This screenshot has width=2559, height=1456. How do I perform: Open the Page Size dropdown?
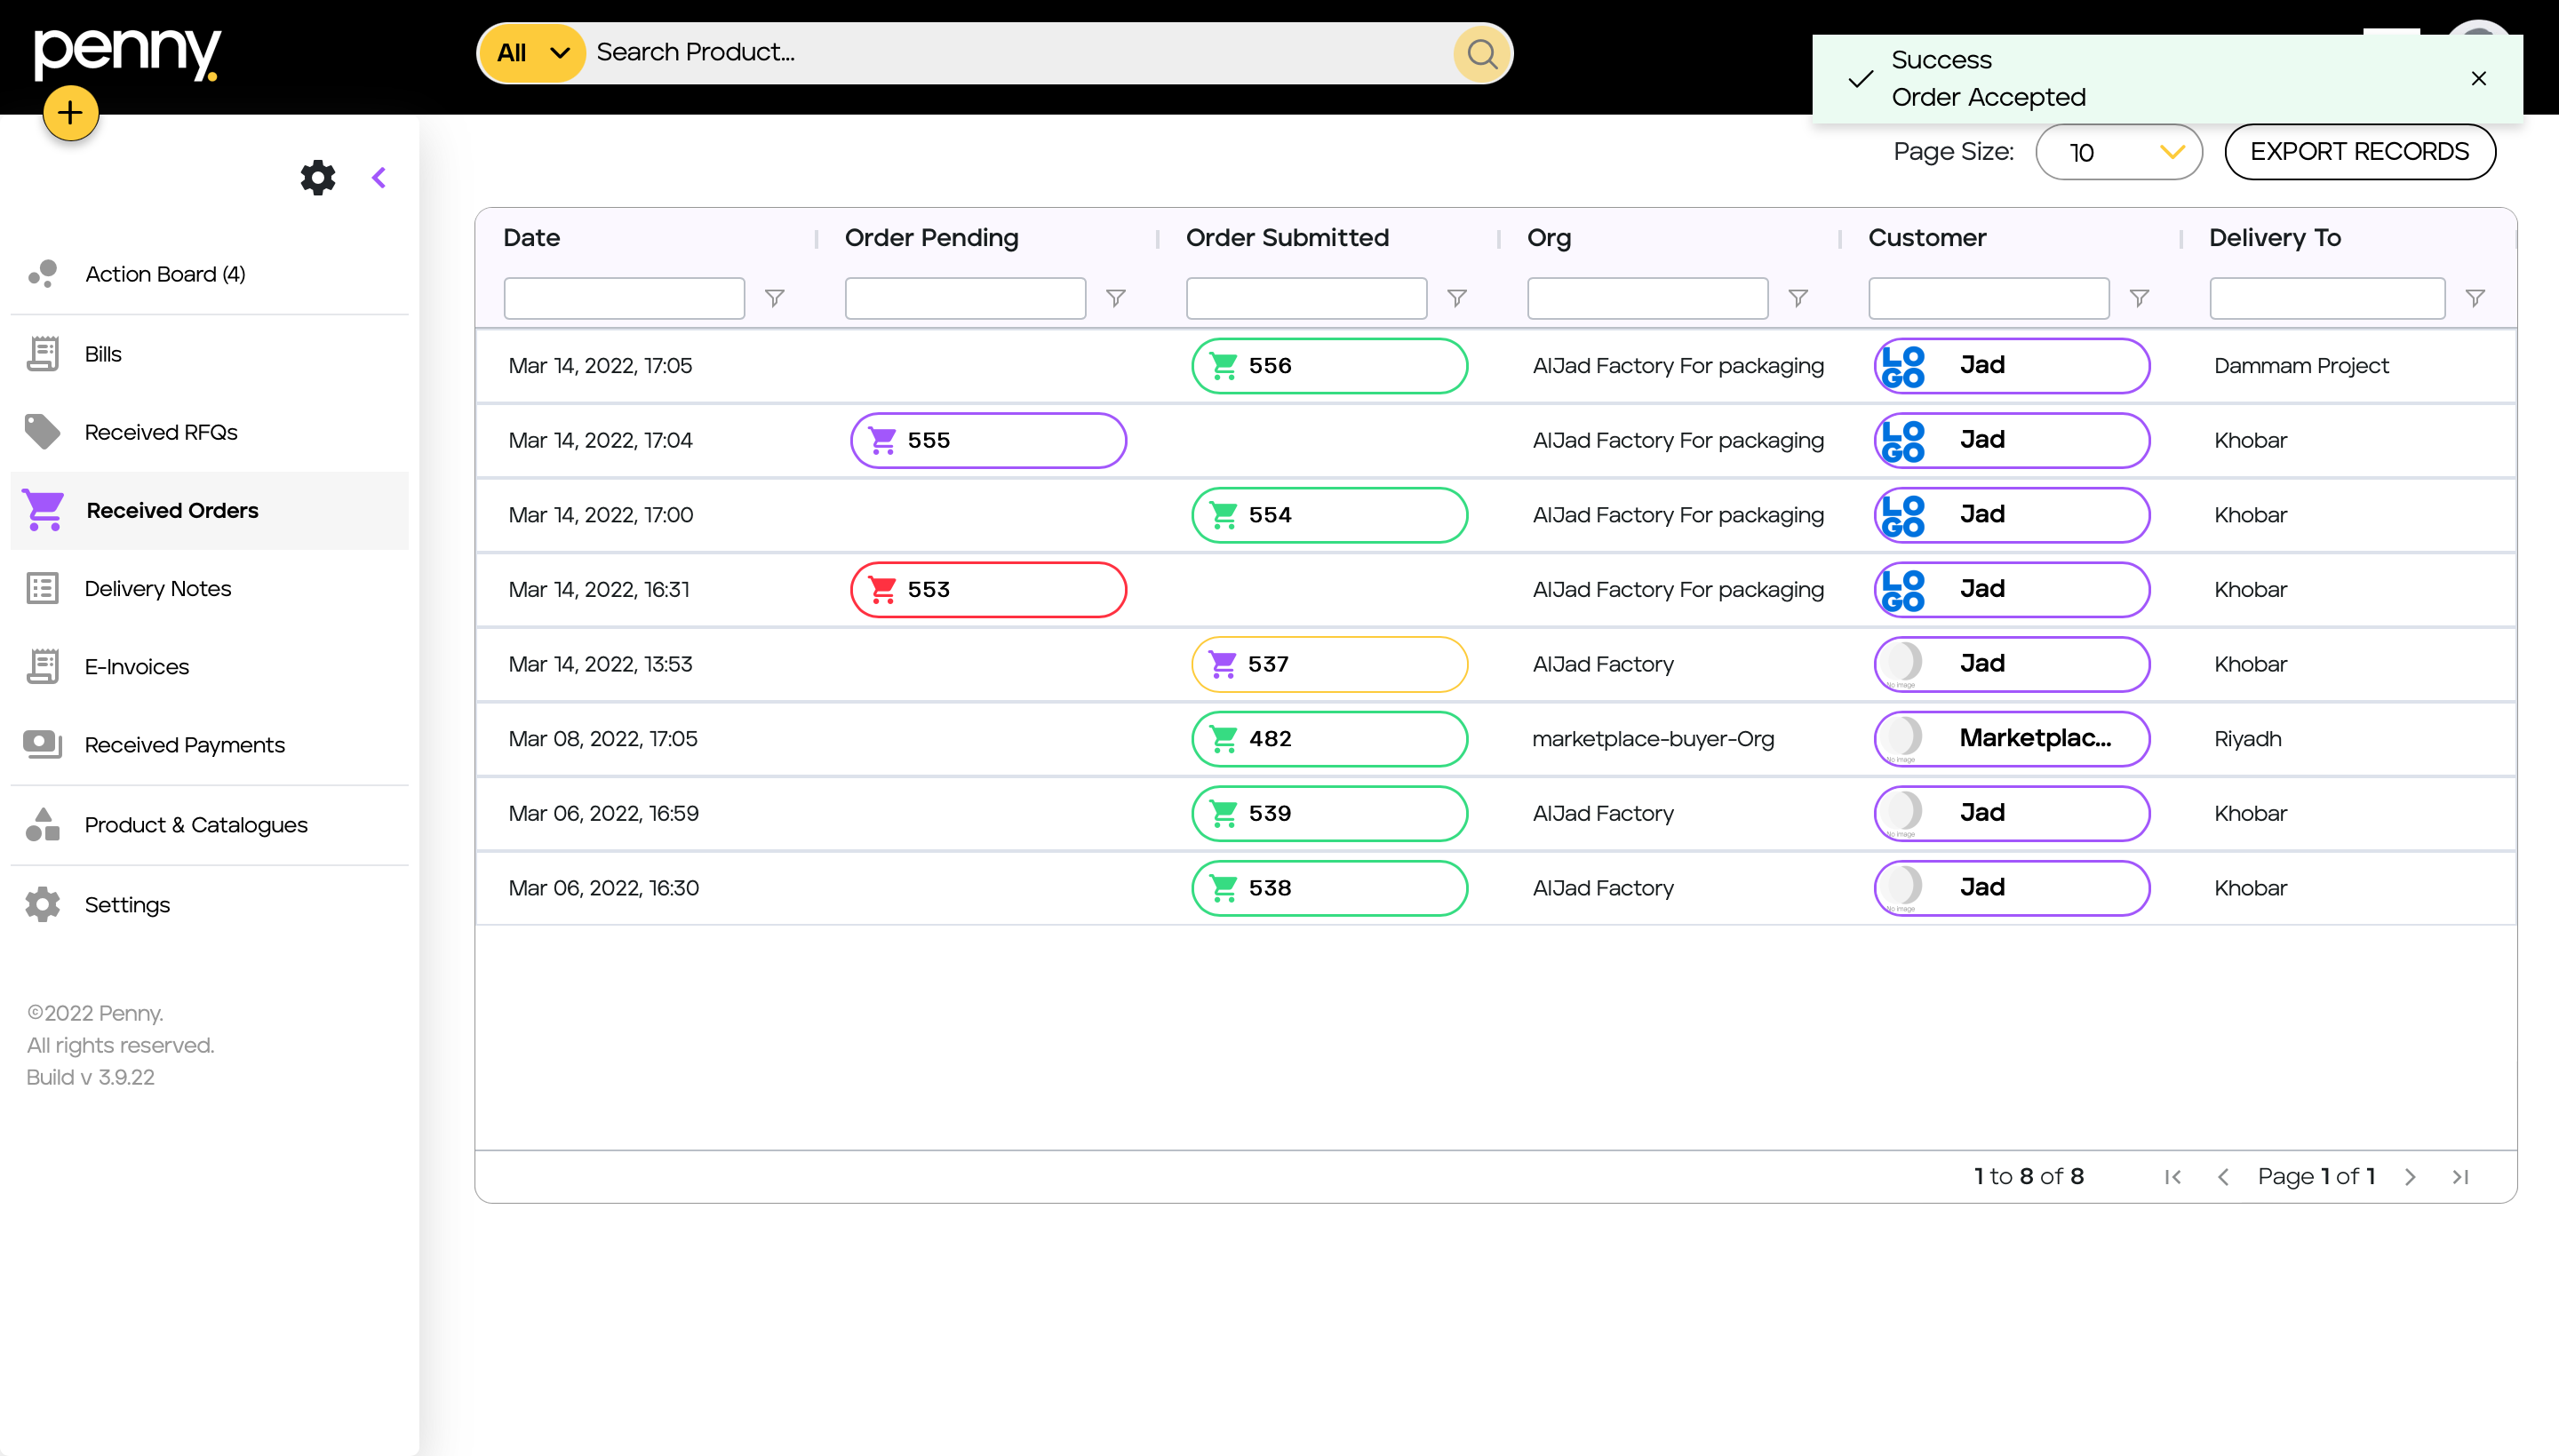tap(2119, 152)
